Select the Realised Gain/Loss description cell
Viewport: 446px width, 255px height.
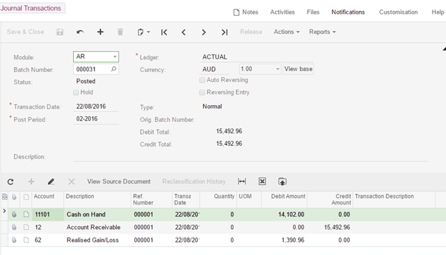click(98, 240)
